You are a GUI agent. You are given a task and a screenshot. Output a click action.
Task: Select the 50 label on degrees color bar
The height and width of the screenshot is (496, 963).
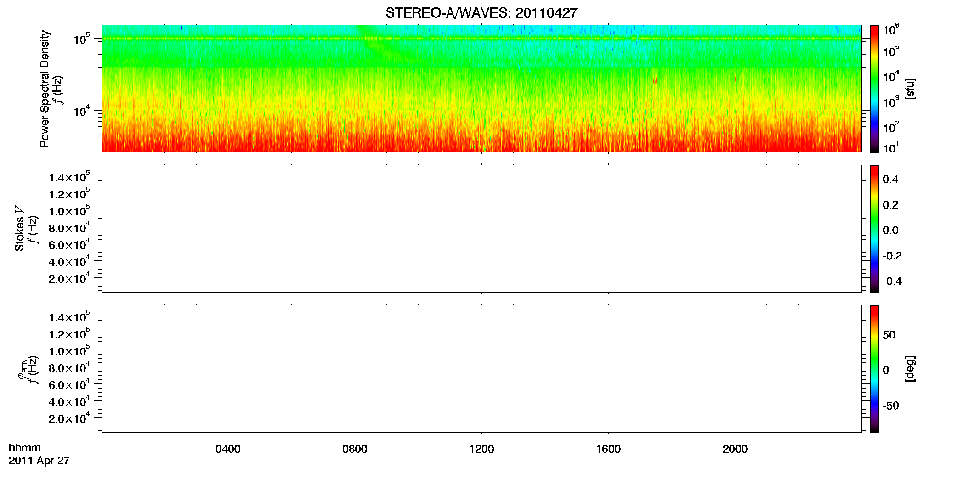889,335
